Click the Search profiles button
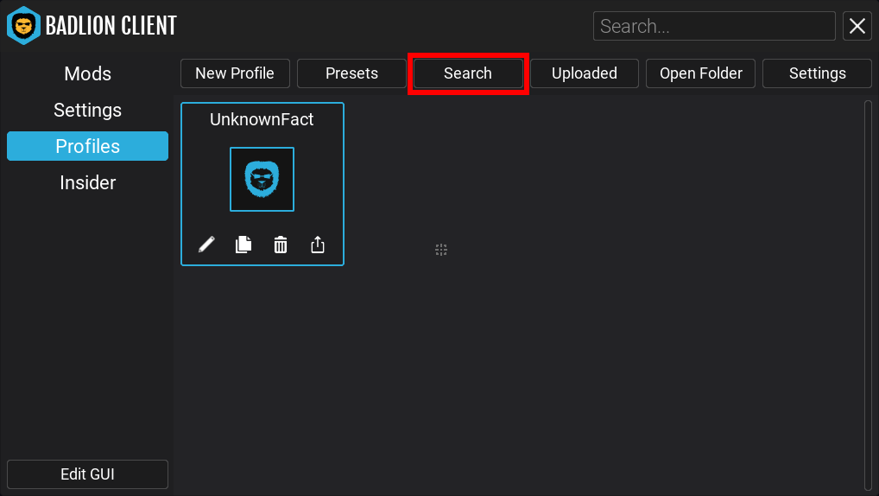The image size is (879, 496). [x=468, y=73]
